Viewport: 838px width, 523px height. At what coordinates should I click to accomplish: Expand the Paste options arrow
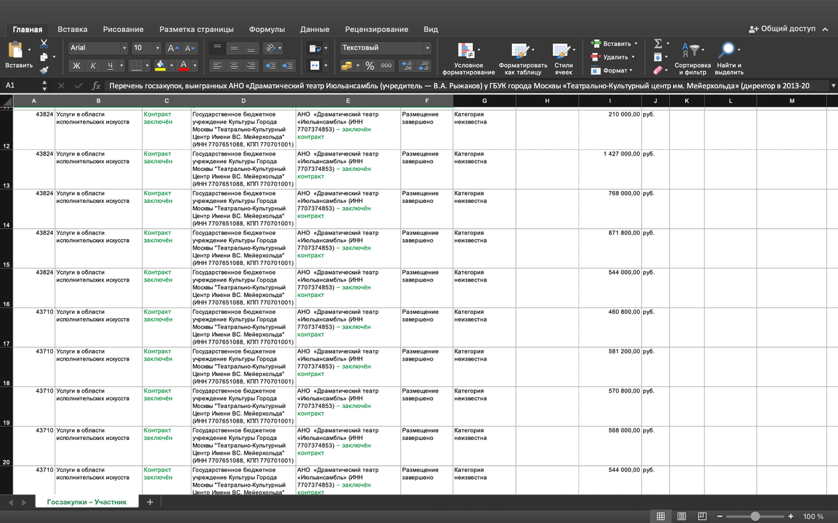29,50
